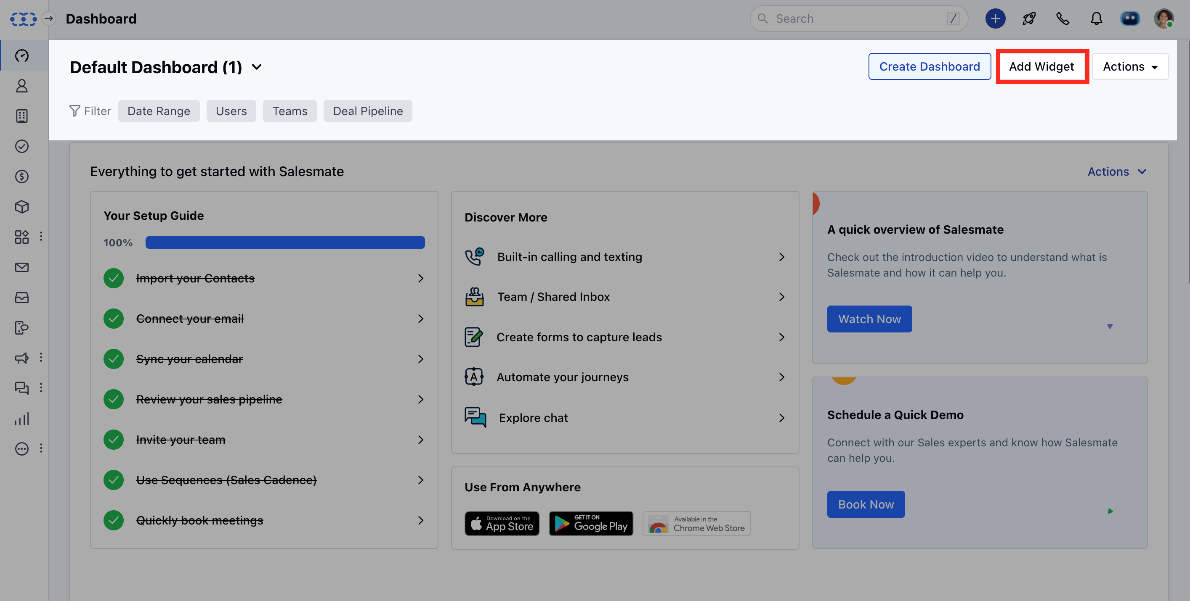Click the kebab menu beside the More icon
This screenshot has height=601, width=1190.
[41, 448]
